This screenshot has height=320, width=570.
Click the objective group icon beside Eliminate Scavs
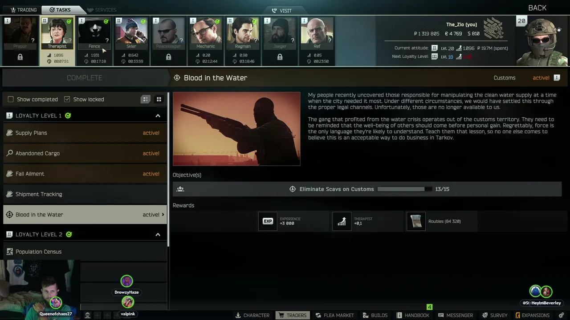pyautogui.click(x=180, y=189)
